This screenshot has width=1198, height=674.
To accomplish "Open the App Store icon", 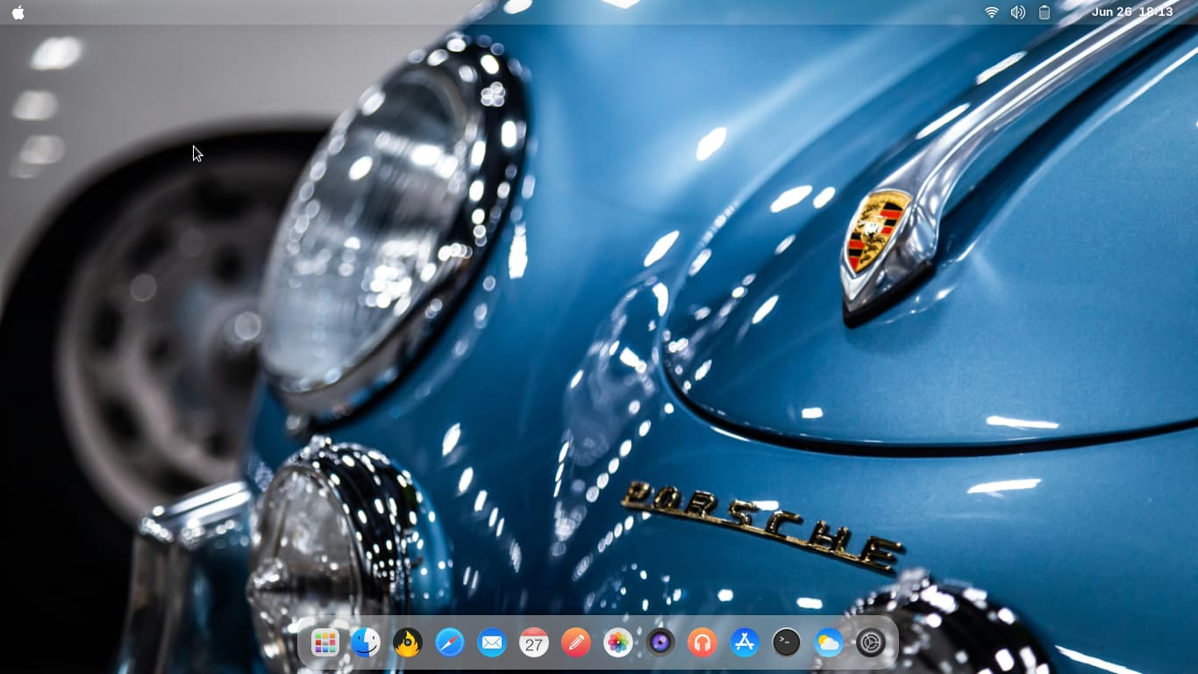I will (745, 643).
